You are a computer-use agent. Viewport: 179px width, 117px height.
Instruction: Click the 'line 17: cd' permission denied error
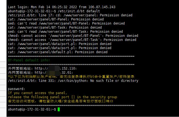pos(70,15)
